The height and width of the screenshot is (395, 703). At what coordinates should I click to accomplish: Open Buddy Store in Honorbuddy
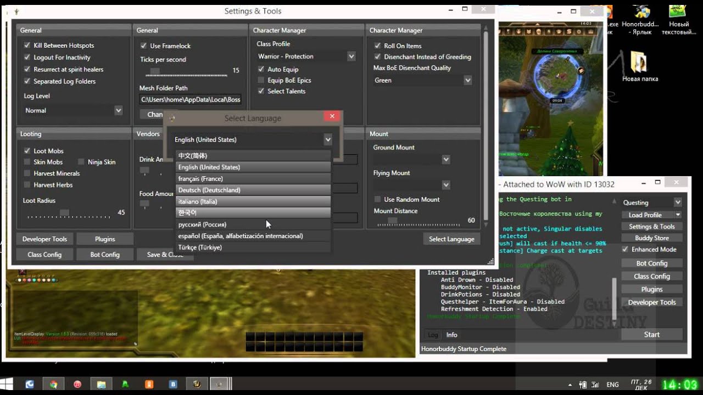[x=652, y=238]
